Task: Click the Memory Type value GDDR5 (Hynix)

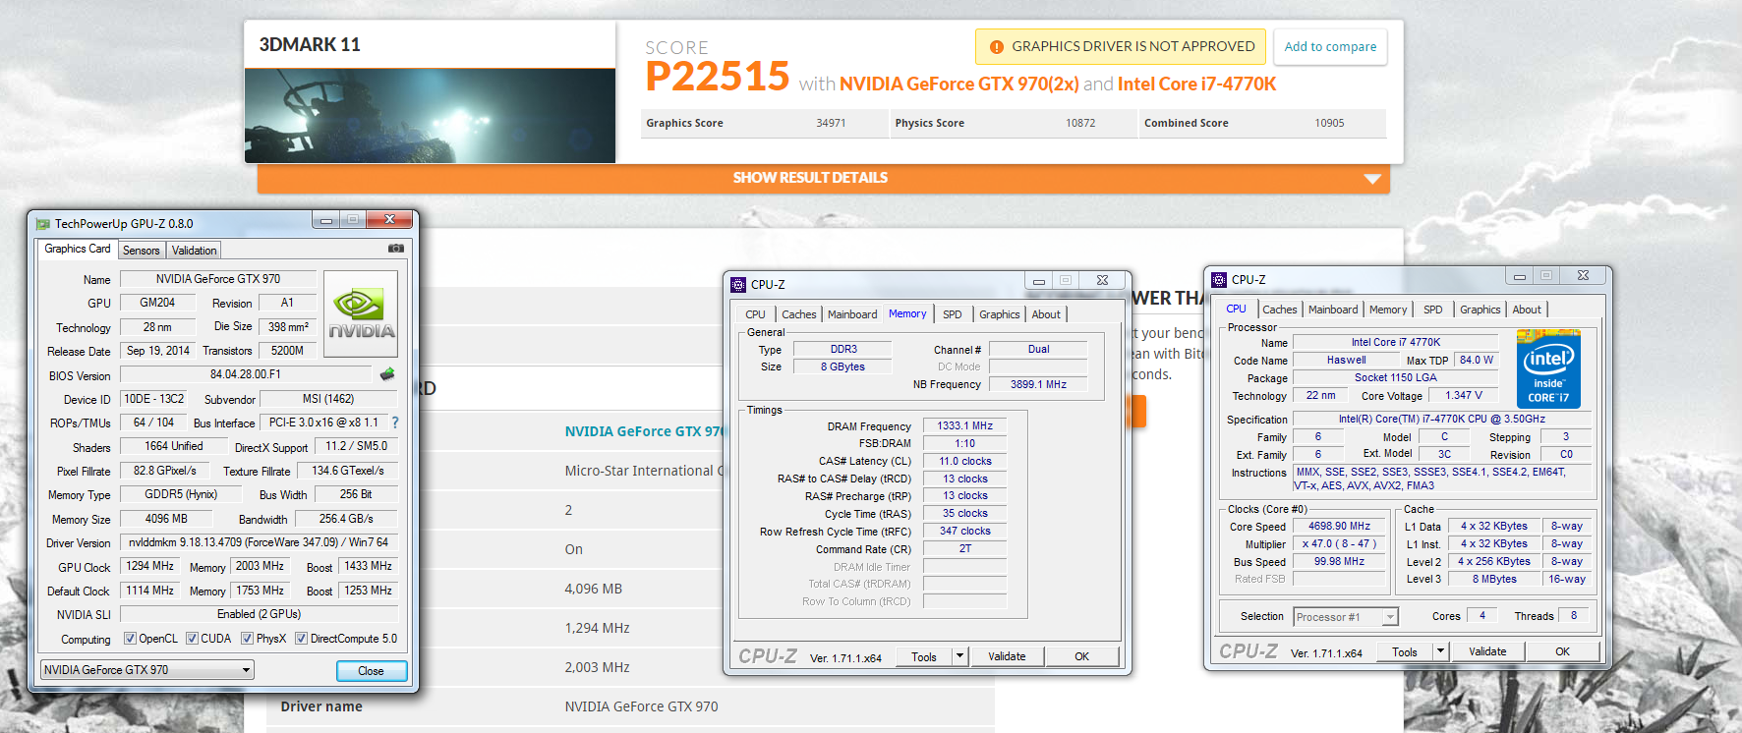Action: click(x=181, y=494)
